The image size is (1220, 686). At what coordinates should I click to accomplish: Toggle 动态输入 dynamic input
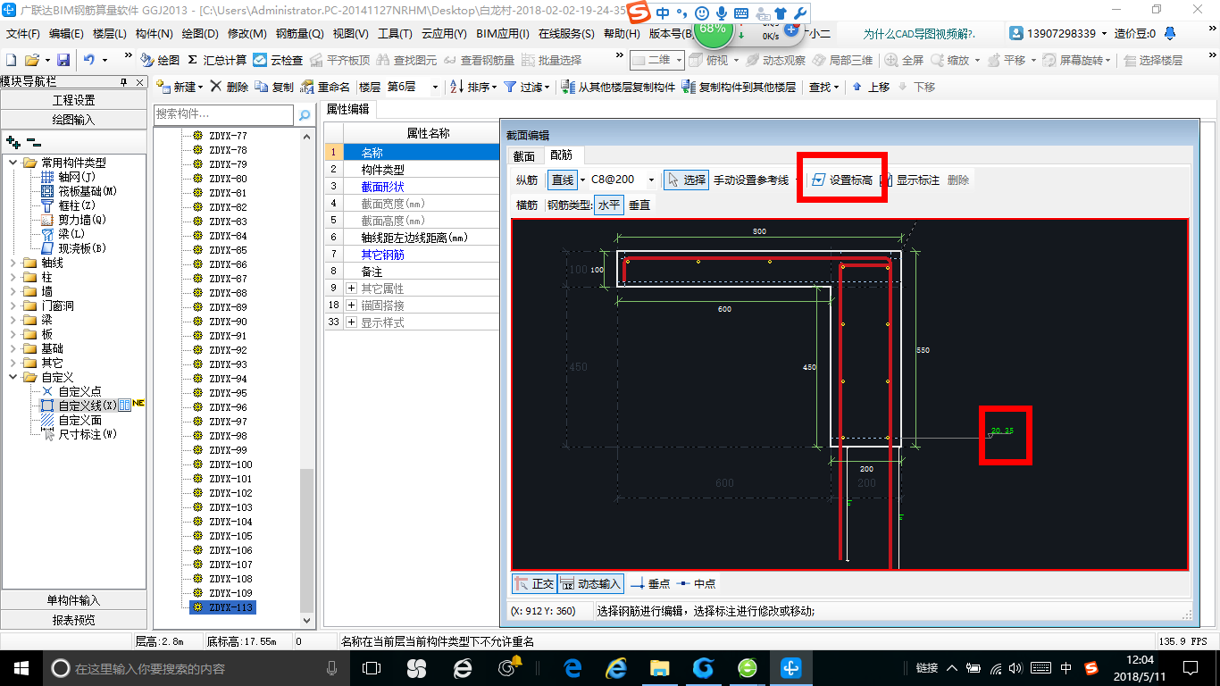590,583
